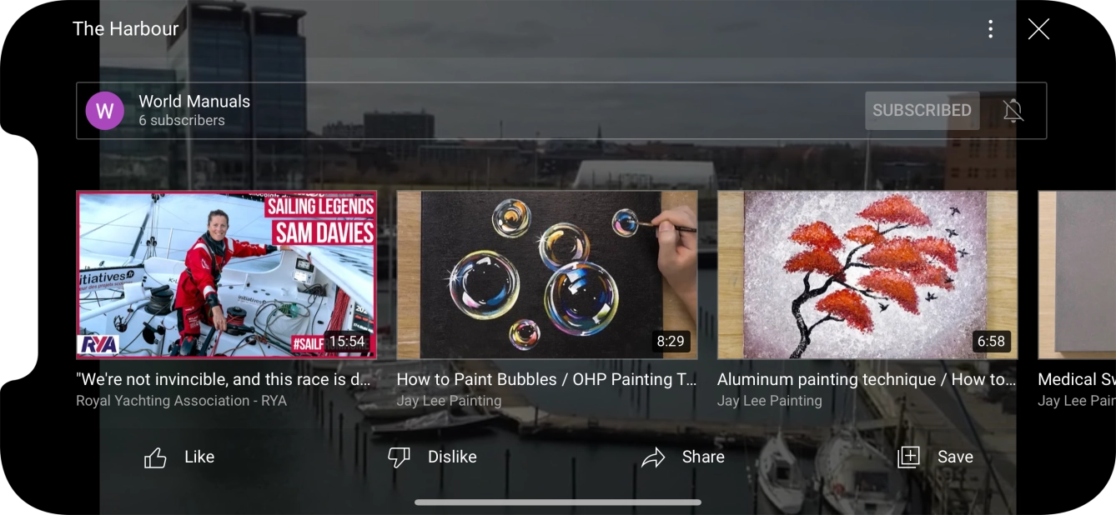Image resolution: width=1116 pixels, height=515 pixels.
Task: Close the video info overlay
Action: pos(1038,29)
